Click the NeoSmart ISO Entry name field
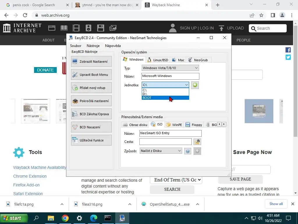298x224 pixels. pos(170,133)
